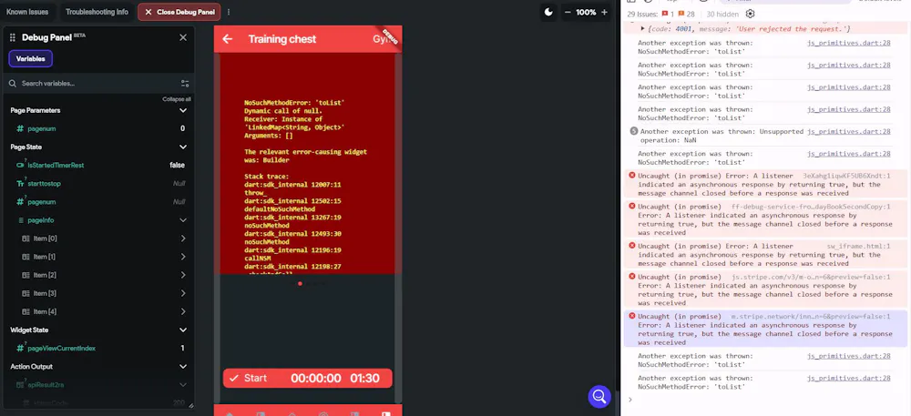Collapse the Page Parameters section

point(183,110)
